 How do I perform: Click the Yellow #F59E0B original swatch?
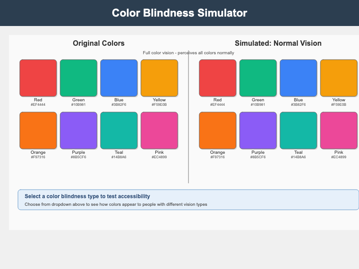[159, 78]
